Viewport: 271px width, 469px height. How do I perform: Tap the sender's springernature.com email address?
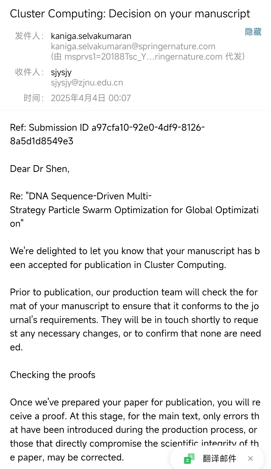tap(133, 46)
